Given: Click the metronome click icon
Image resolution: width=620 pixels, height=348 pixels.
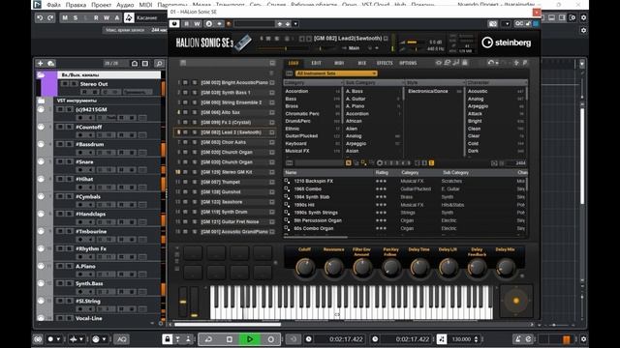Looking at the screenshot, I should (517, 339).
